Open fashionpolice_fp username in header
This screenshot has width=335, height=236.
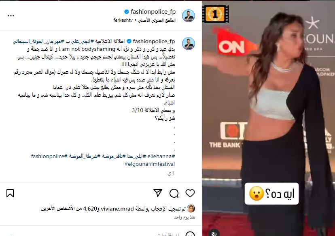click(x=153, y=12)
